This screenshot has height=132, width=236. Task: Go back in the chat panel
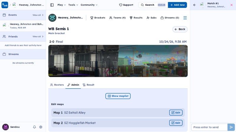(x=194, y=5)
